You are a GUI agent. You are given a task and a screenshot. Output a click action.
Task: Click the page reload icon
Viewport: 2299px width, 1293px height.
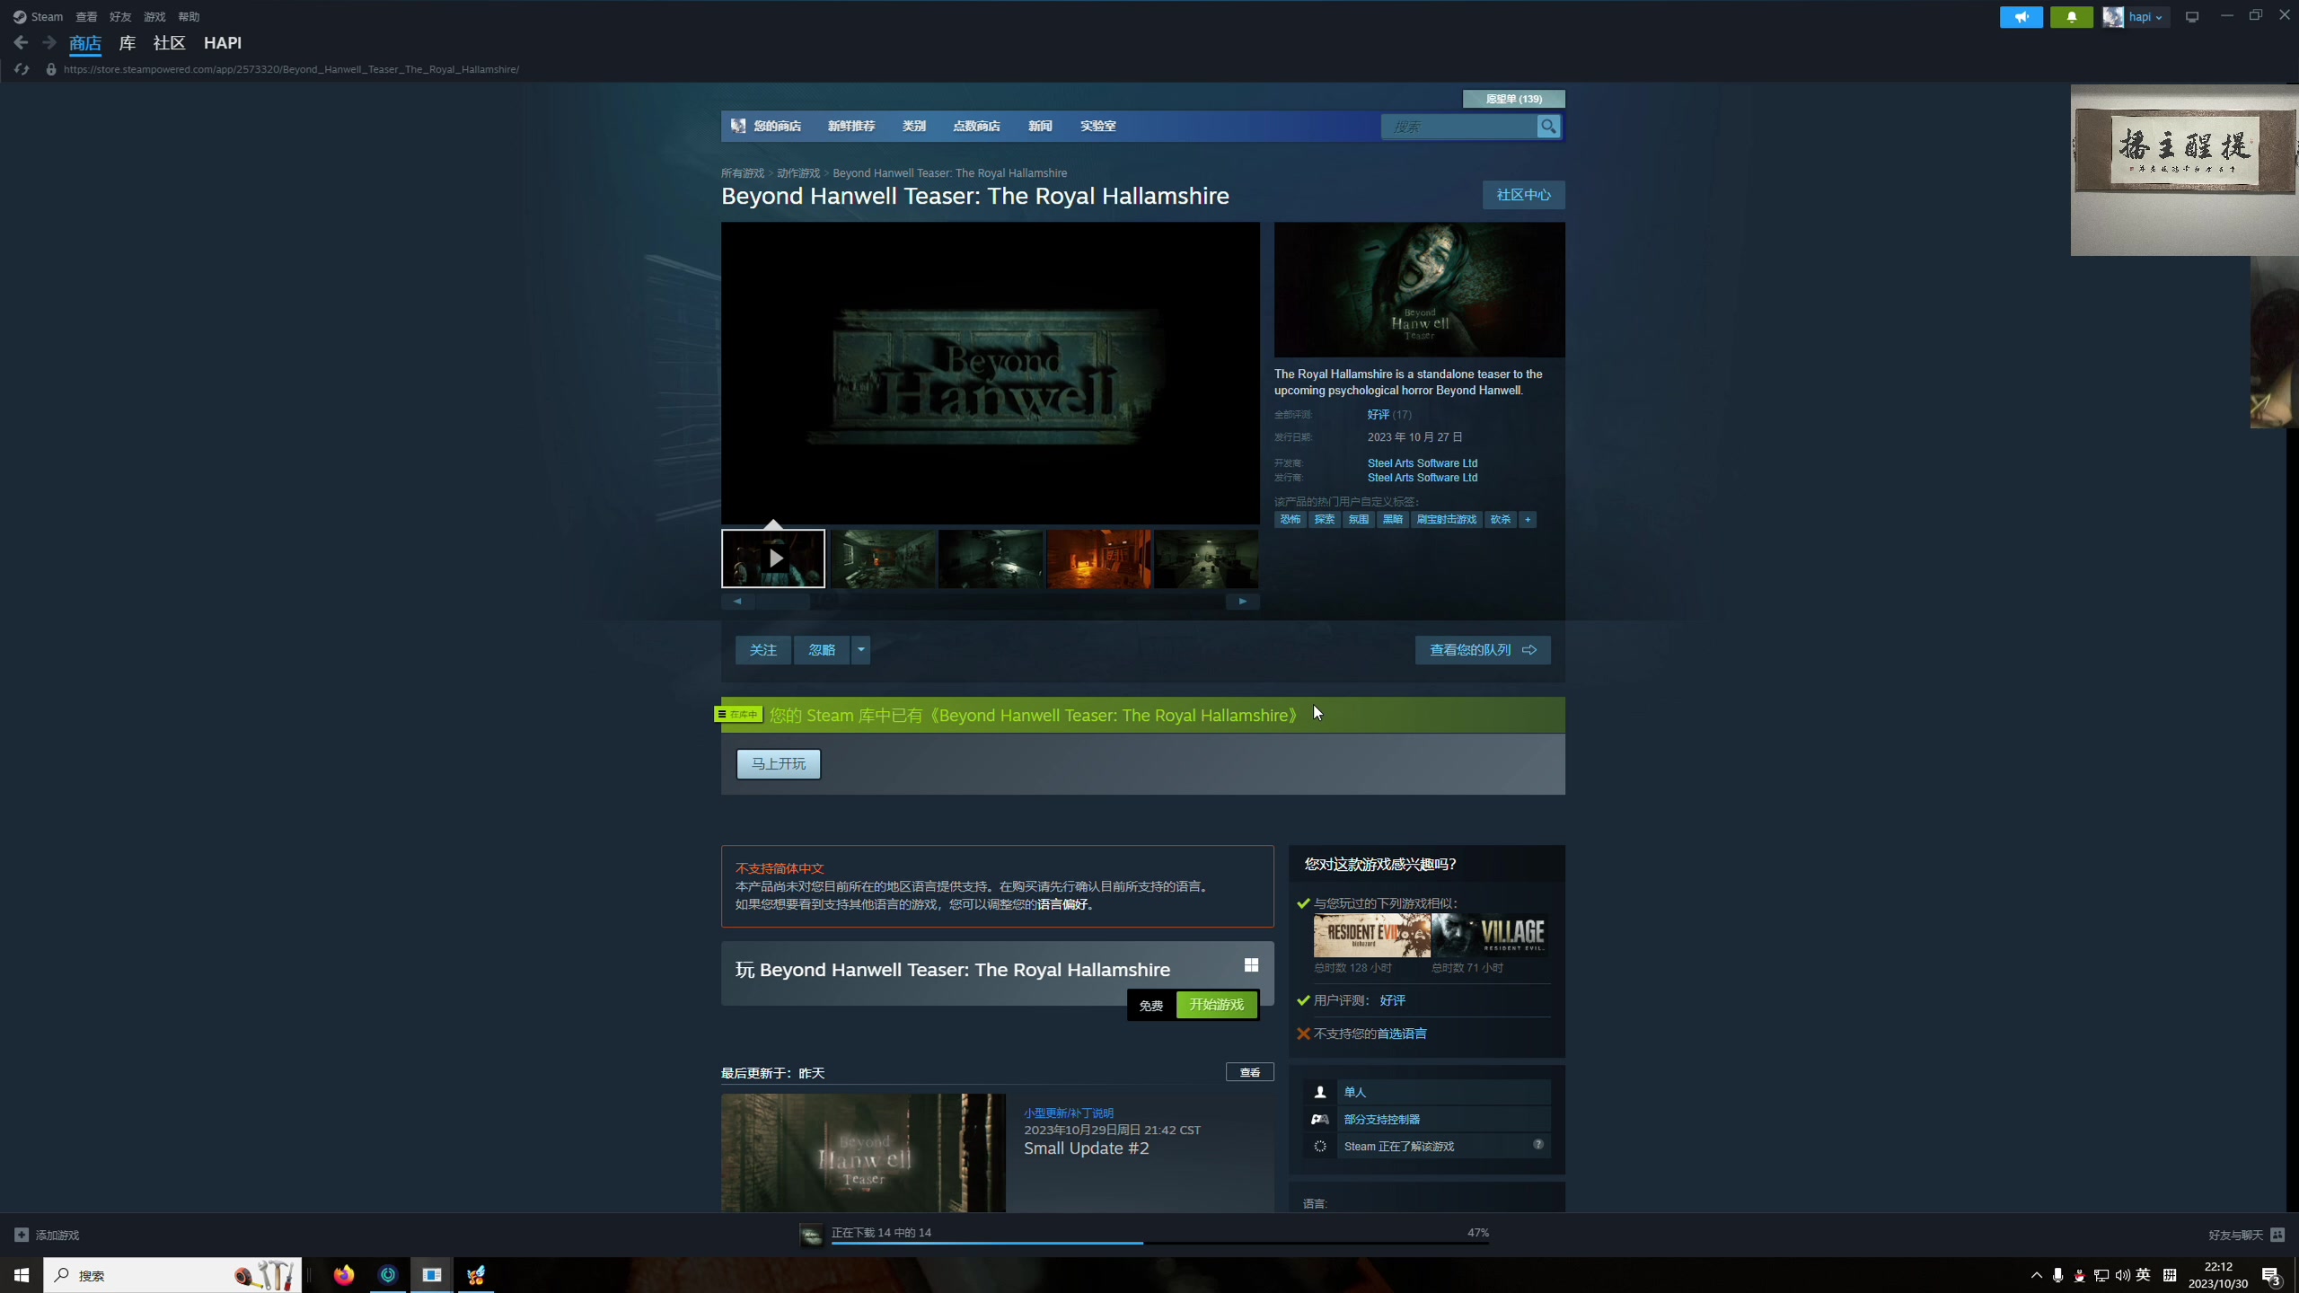pyautogui.click(x=22, y=69)
